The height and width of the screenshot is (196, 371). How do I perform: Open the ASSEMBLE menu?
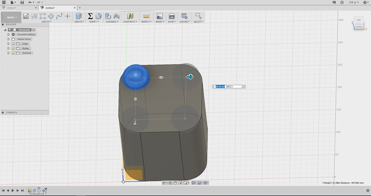point(111,21)
